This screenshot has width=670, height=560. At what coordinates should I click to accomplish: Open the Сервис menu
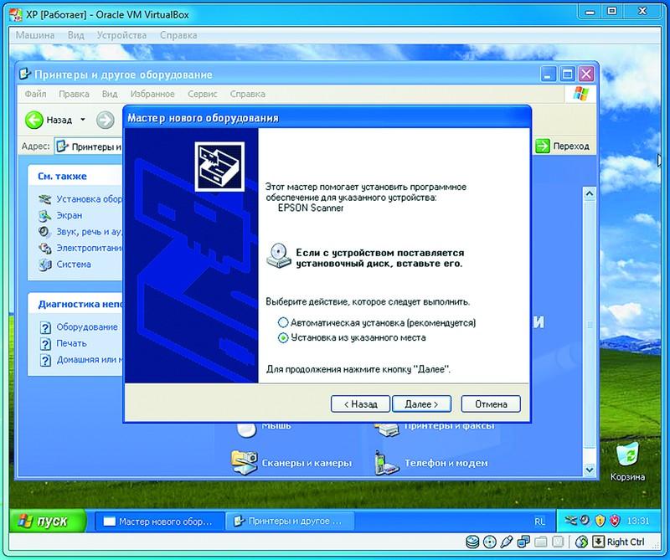[203, 94]
